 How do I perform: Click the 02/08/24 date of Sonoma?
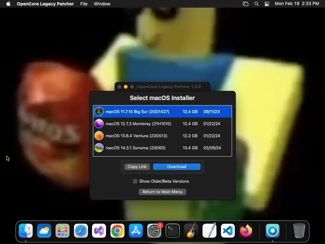tap(212, 148)
